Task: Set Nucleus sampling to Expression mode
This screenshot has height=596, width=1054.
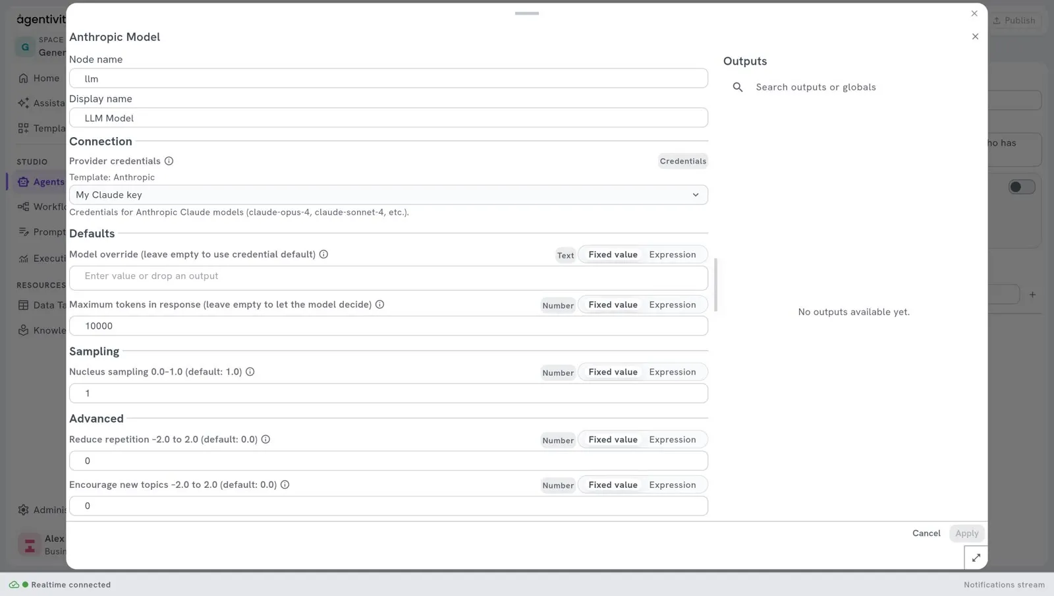Action: point(672,372)
